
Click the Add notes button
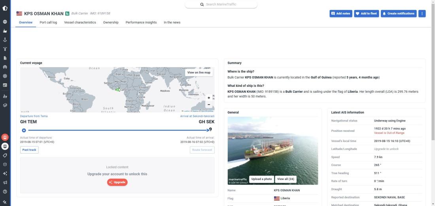[340, 13]
